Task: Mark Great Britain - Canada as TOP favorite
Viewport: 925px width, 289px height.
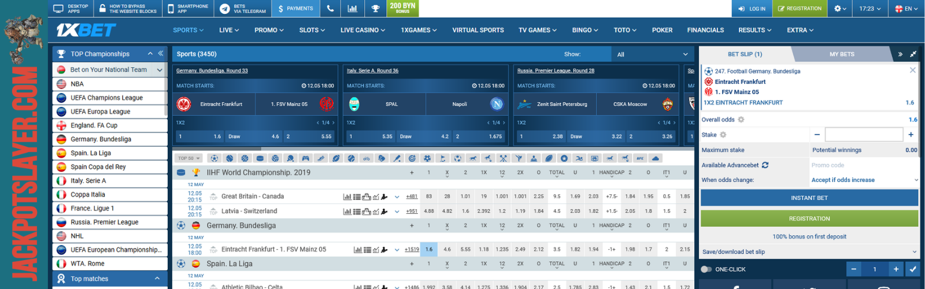Action: pyautogui.click(x=213, y=197)
